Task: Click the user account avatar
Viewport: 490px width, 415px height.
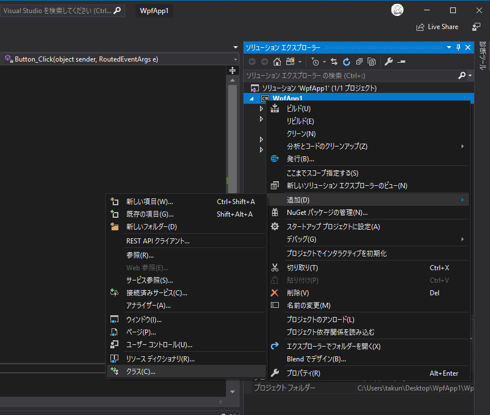Action: (397, 10)
